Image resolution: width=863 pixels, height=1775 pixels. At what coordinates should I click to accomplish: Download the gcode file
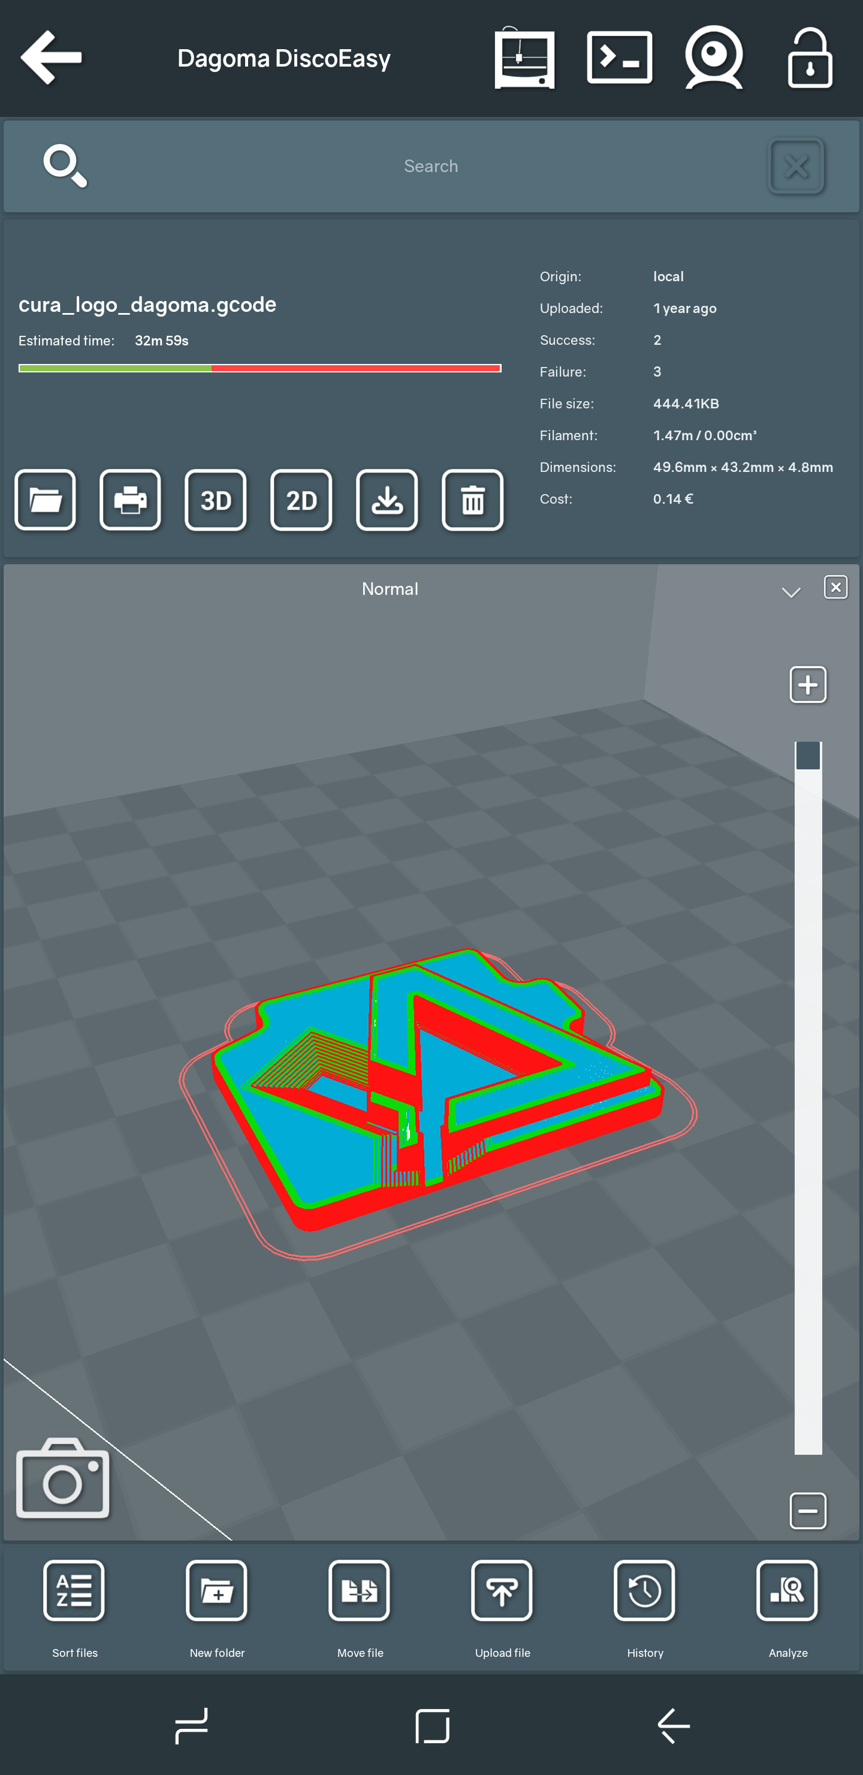pyautogui.click(x=387, y=500)
